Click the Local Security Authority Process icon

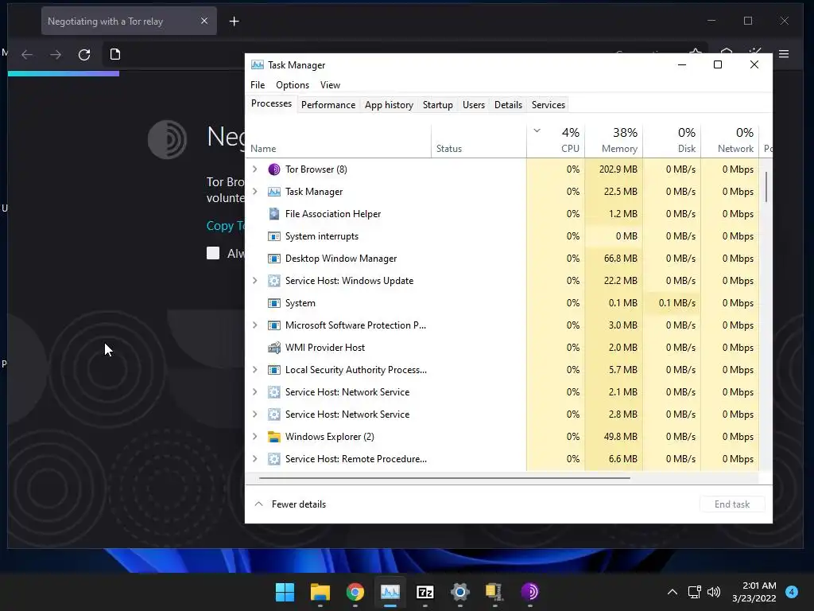pos(274,370)
